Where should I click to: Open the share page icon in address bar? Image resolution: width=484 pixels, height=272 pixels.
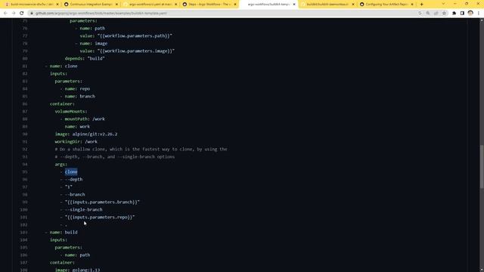pos(436,14)
